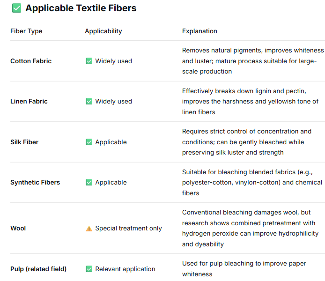Click the Relevant application text
This screenshot has height=281, width=325.
[x=125, y=269]
